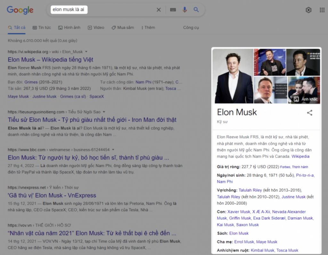Click the https://vov.vn result URL breadcrumb
This screenshot has width=328, height=255.
[39, 225]
